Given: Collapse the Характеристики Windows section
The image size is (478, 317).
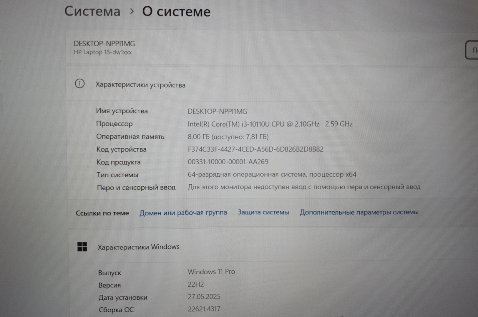Looking at the screenshot, I should click(x=274, y=247).
